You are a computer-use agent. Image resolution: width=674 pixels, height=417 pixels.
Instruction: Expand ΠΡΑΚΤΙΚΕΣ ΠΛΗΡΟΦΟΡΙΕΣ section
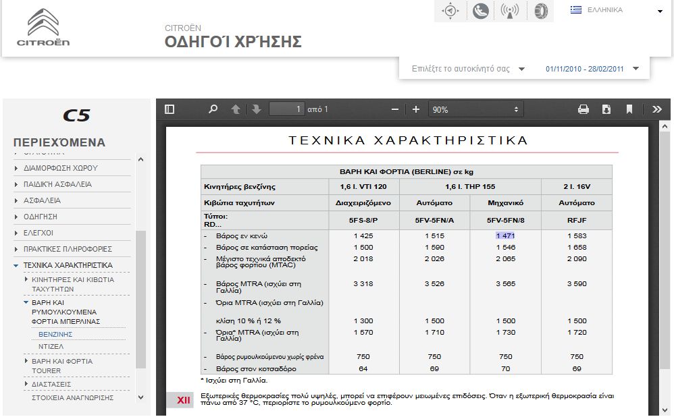click(x=68, y=249)
